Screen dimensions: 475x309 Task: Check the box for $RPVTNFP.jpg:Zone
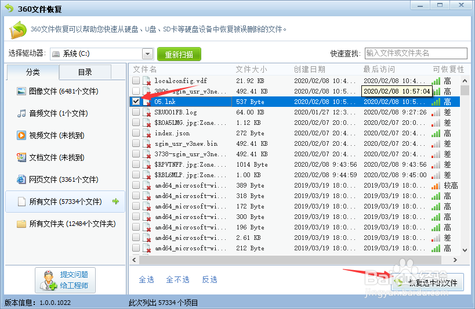136,164
